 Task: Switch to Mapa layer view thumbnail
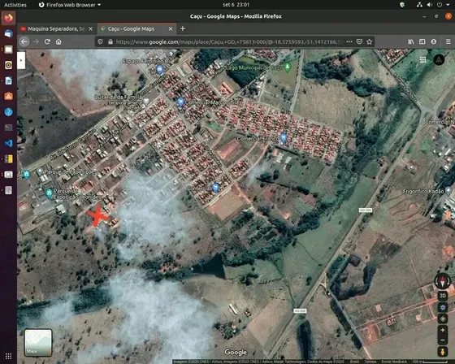tap(38, 343)
